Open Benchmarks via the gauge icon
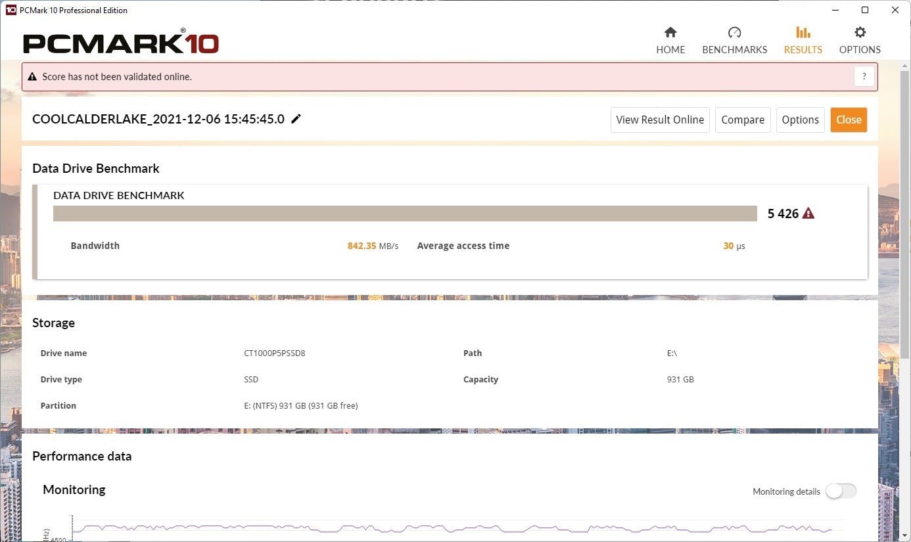This screenshot has height=542, width=911. pos(735,32)
